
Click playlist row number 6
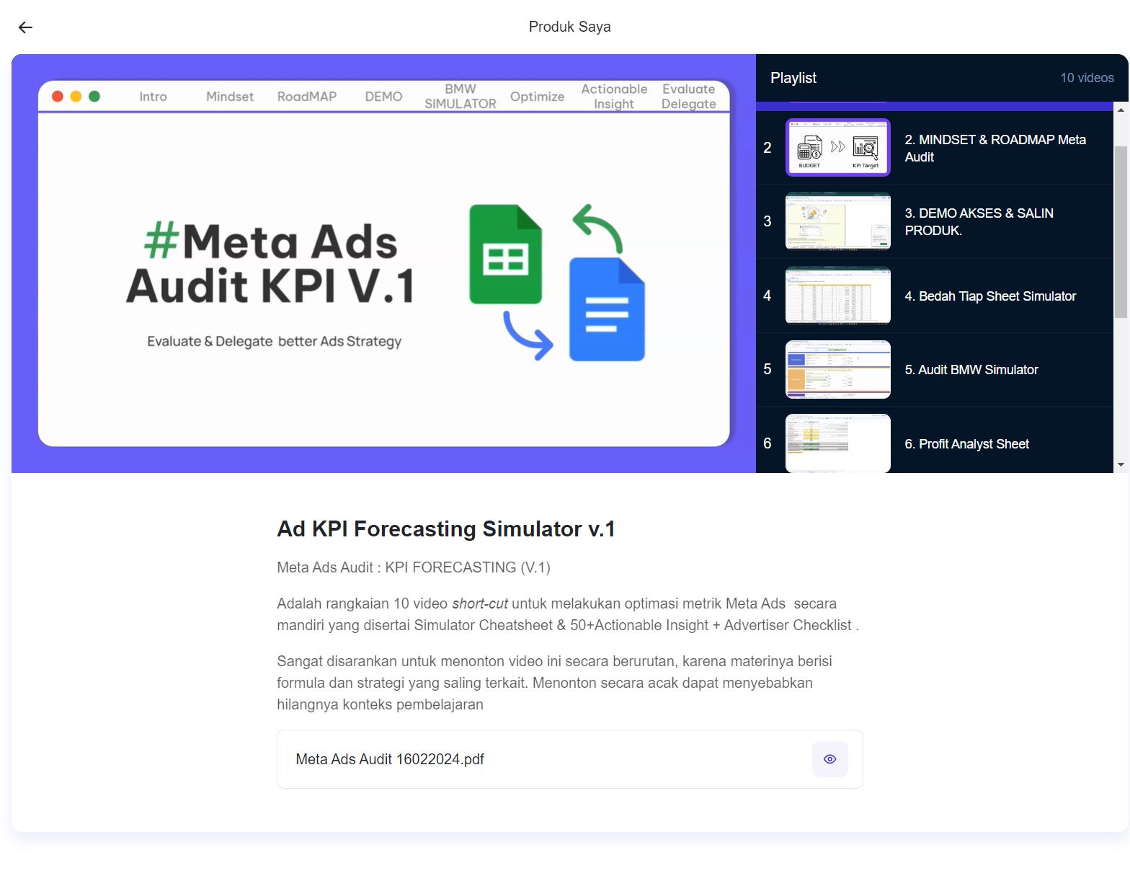tap(767, 443)
